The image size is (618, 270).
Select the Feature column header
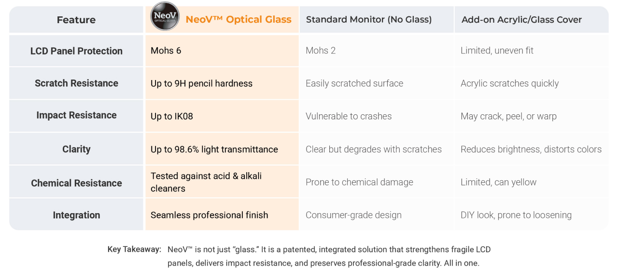[x=76, y=20]
